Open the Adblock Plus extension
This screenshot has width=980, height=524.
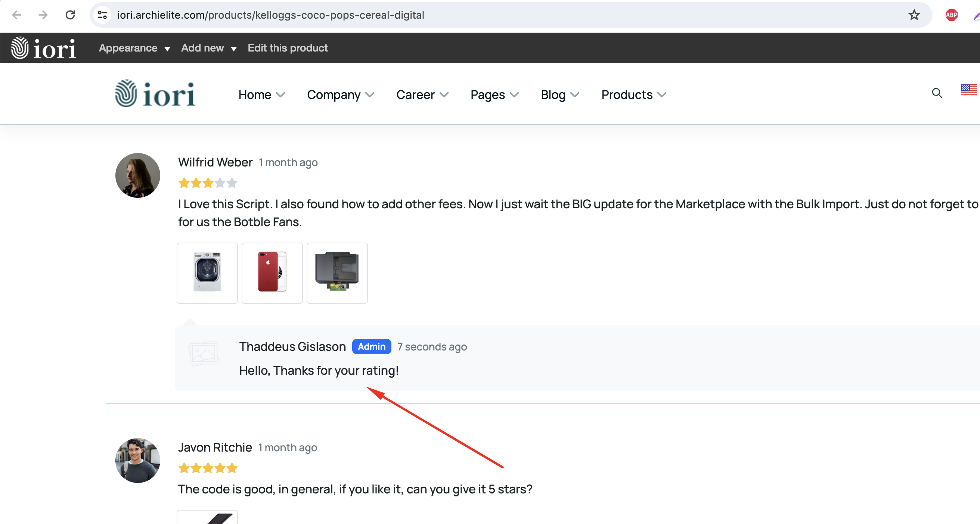click(951, 15)
